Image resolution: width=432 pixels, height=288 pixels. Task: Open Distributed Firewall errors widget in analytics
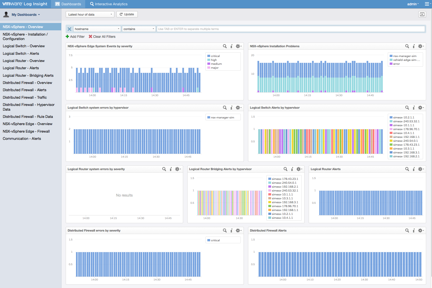[x=225, y=230]
